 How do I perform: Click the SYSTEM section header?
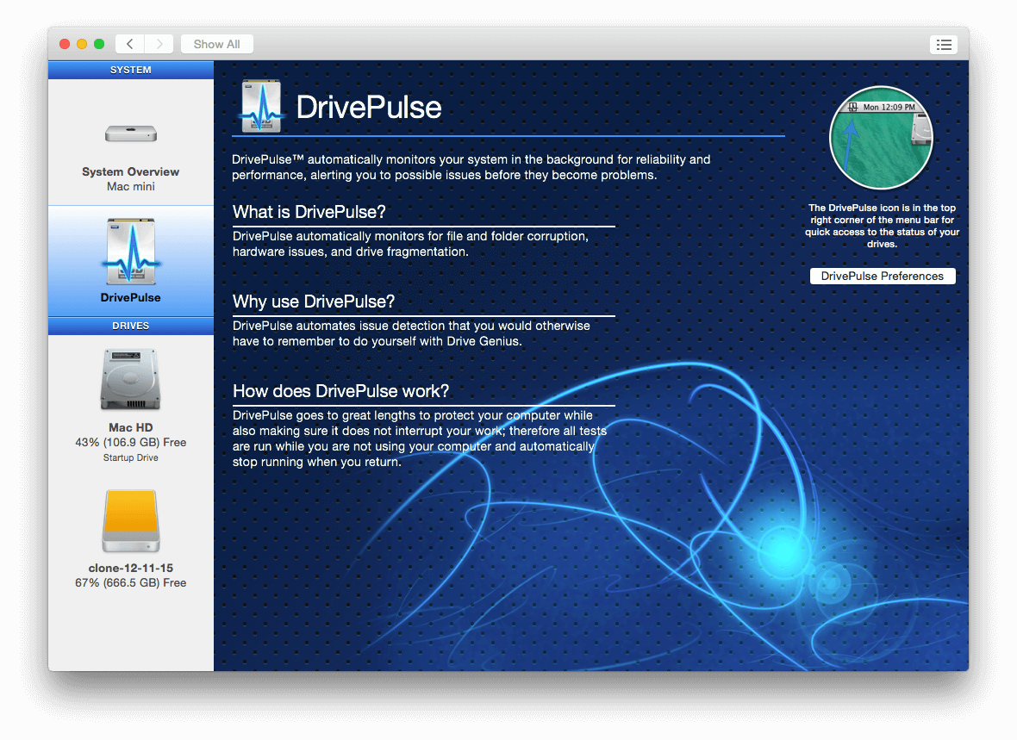(x=131, y=70)
